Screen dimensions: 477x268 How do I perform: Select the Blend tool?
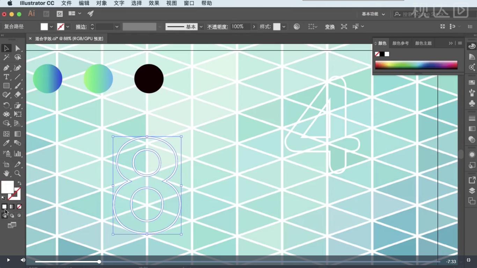click(18, 143)
